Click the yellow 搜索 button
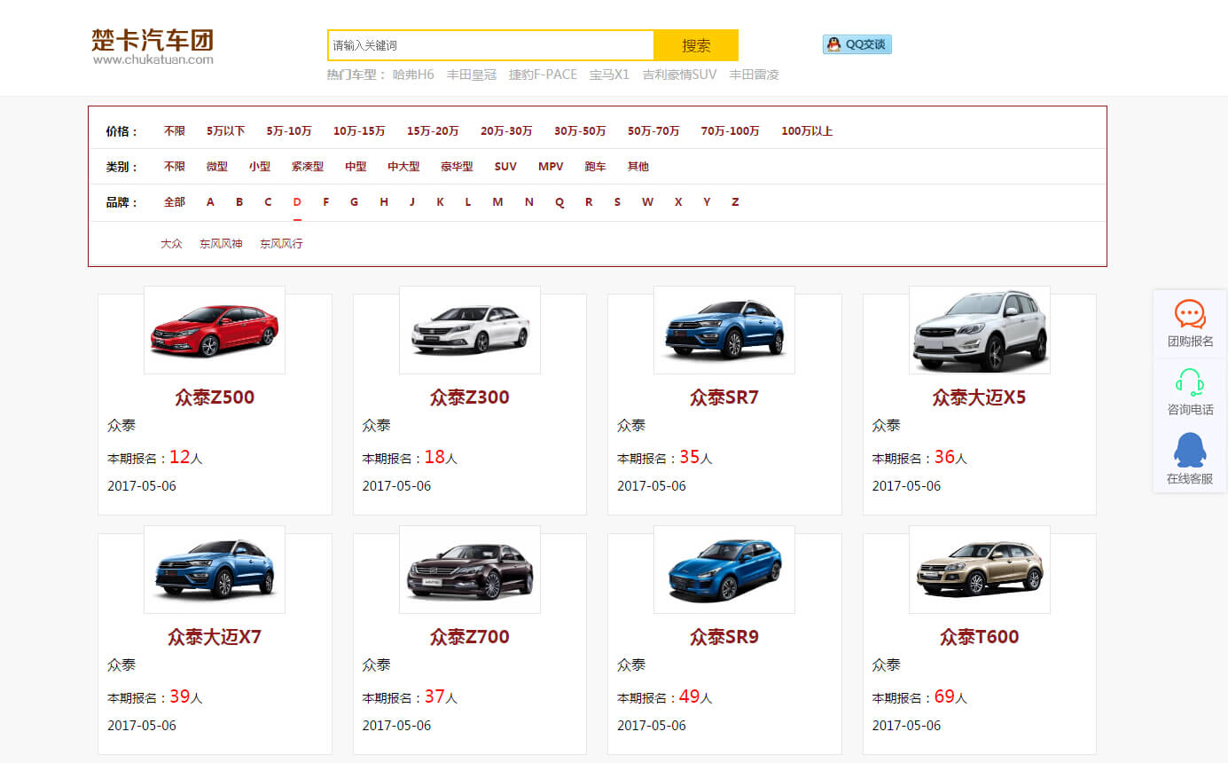Image resolution: width=1228 pixels, height=763 pixels. (x=696, y=45)
